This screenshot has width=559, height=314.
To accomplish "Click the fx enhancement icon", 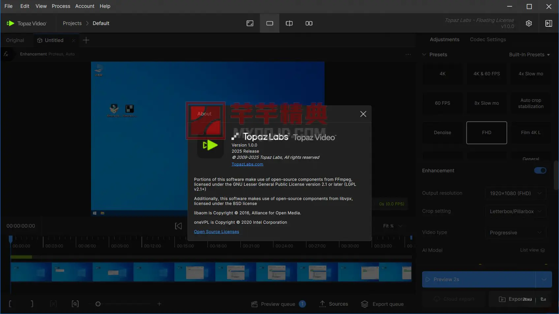I will click(x=6, y=54).
